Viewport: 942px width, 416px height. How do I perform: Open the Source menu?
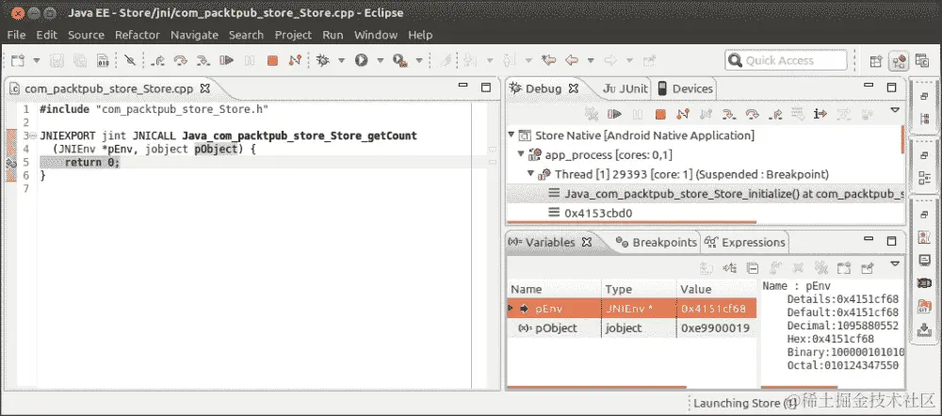86,35
